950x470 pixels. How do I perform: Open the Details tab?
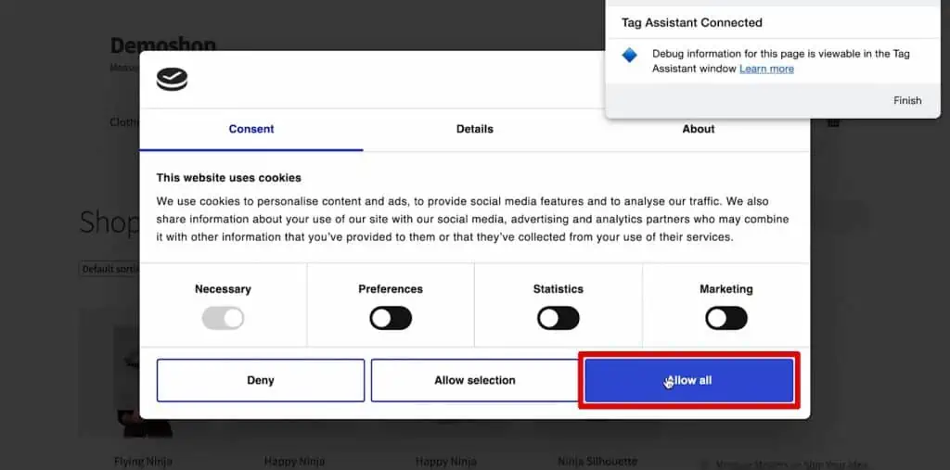(474, 129)
